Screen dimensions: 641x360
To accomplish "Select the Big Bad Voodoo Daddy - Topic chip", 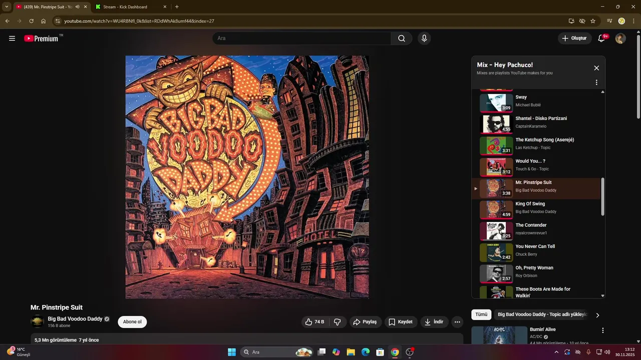I will click(x=541, y=315).
